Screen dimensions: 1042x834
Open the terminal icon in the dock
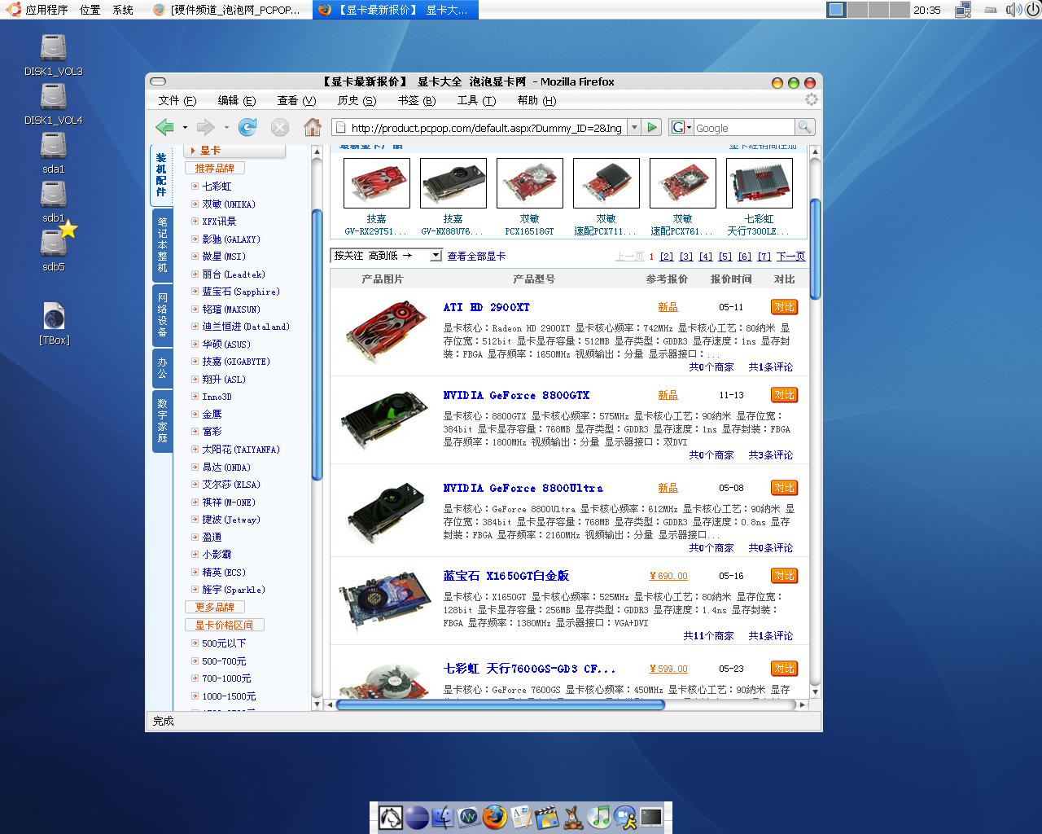pyautogui.click(x=651, y=817)
